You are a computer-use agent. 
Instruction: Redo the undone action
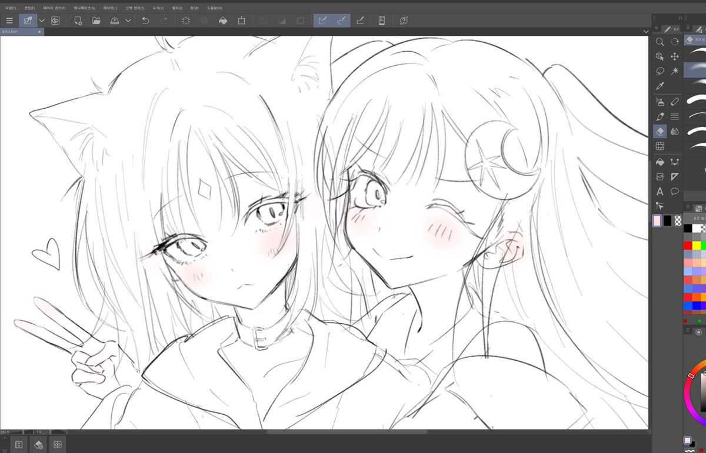click(165, 21)
